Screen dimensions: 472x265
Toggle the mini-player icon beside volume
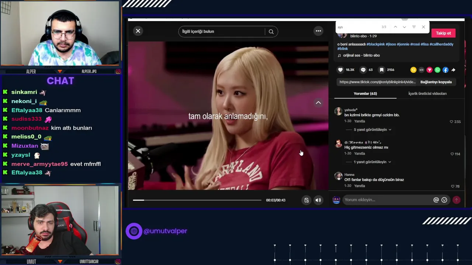(x=306, y=200)
